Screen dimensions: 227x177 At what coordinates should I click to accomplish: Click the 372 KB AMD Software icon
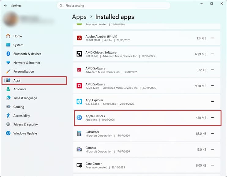(79, 70)
